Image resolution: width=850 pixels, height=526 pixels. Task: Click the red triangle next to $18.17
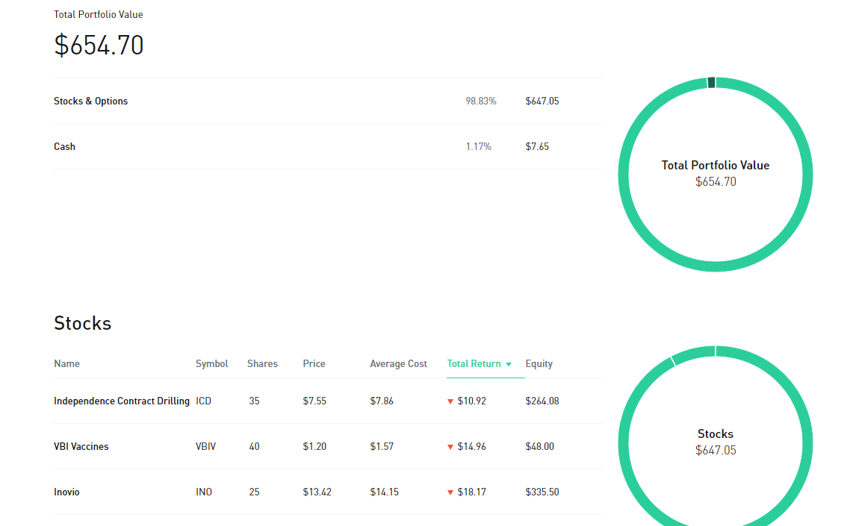tap(450, 492)
